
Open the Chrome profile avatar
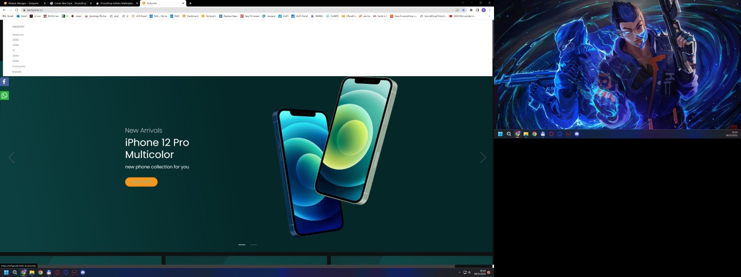(484, 10)
